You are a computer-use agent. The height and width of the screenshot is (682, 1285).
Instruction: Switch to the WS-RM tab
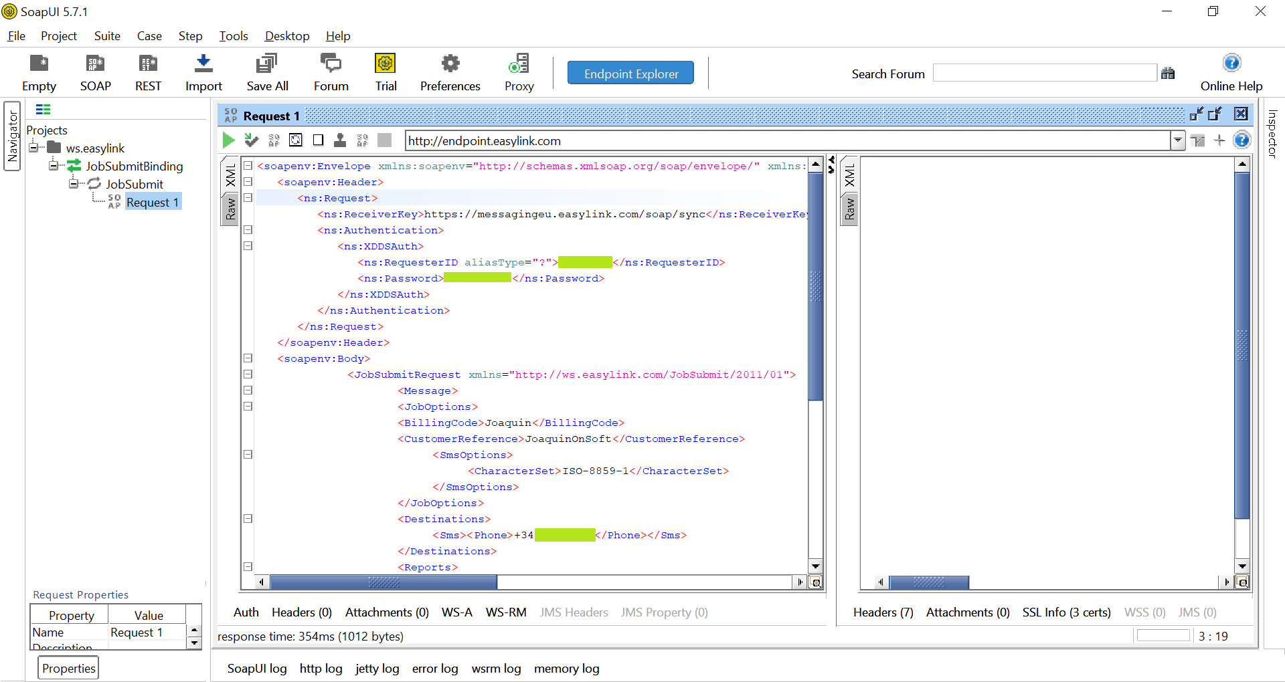pyautogui.click(x=506, y=612)
